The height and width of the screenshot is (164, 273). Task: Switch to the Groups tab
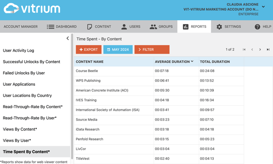point(161,27)
